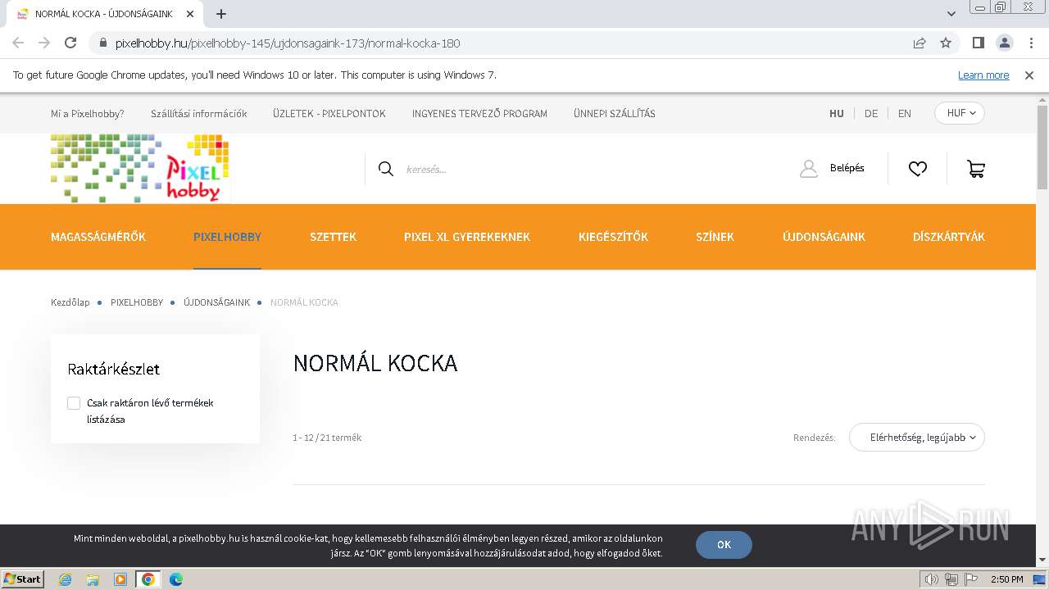This screenshot has height=590, width=1049.
Task: Open the Chrome three-dot menu
Action: coord(1029,43)
